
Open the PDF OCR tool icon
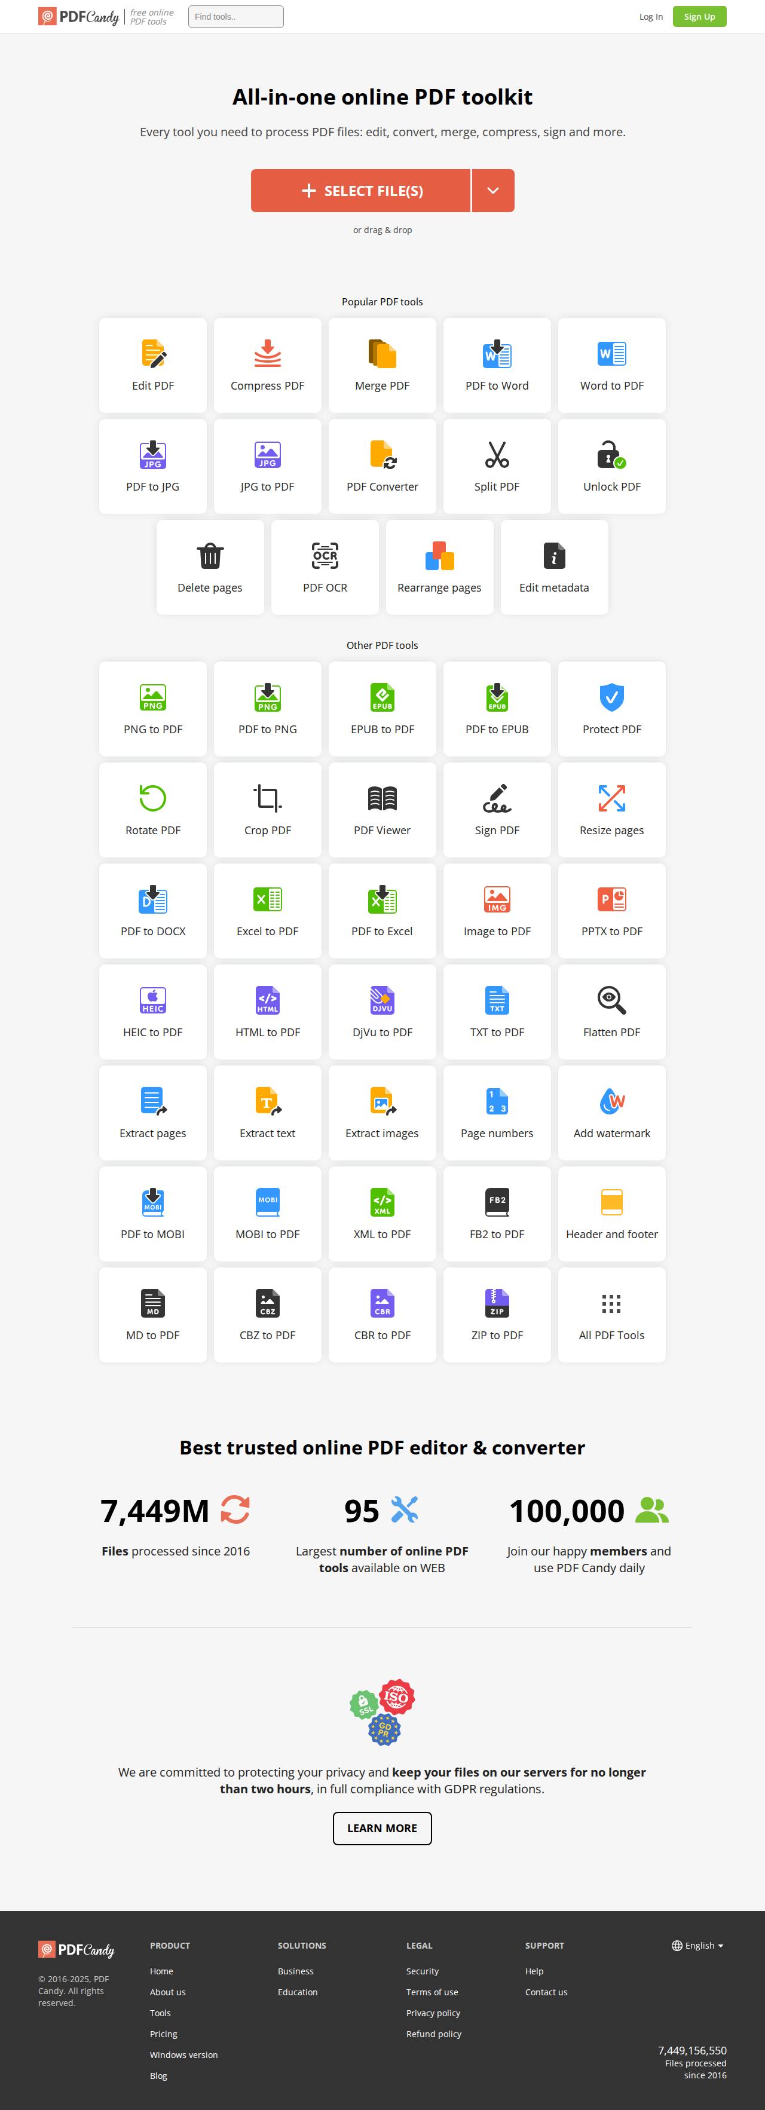[x=325, y=555]
